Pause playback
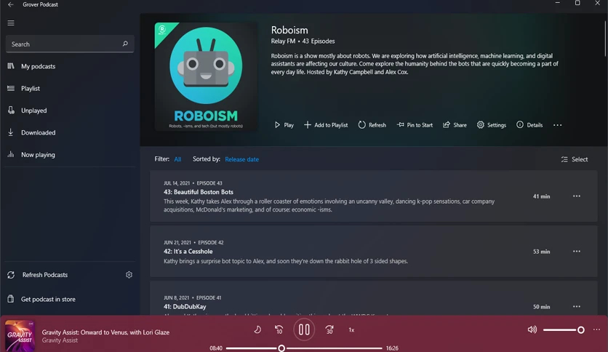The image size is (608, 352). [x=304, y=330]
